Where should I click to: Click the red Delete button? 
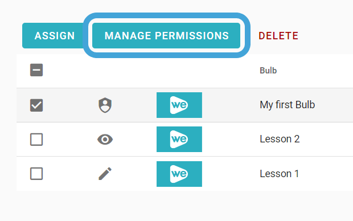click(x=278, y=35)
